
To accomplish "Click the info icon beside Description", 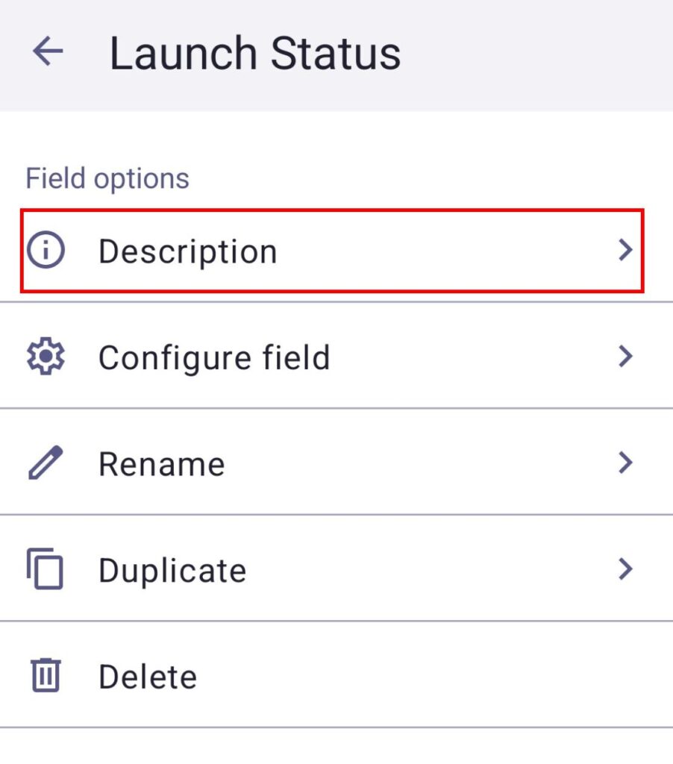I will (x=46, y=251).
